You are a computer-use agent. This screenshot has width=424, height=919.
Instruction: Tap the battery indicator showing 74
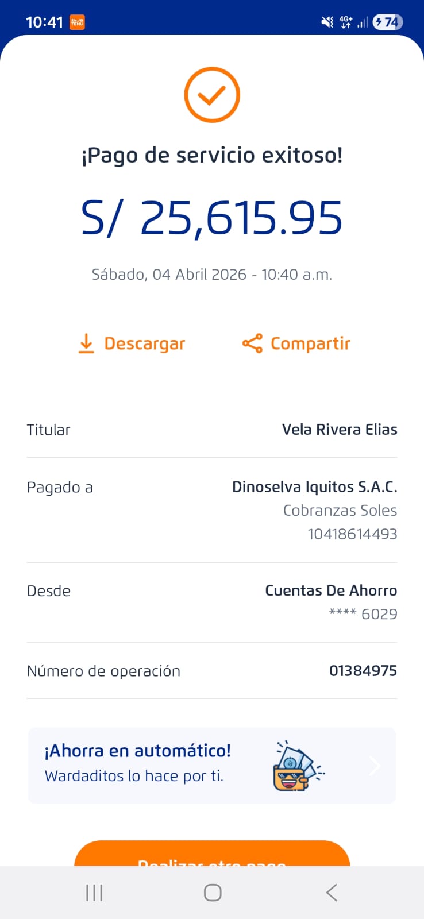pos(388,22)
